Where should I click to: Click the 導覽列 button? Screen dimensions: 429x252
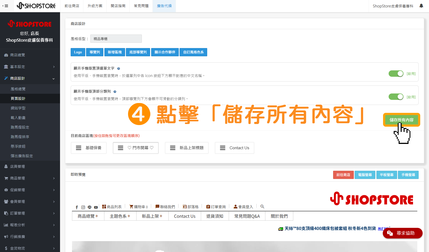pyautogui.click(x=95, y=52)
